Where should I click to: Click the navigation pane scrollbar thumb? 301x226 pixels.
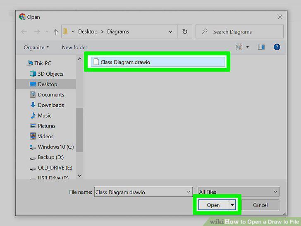click(x=79, y=130)
